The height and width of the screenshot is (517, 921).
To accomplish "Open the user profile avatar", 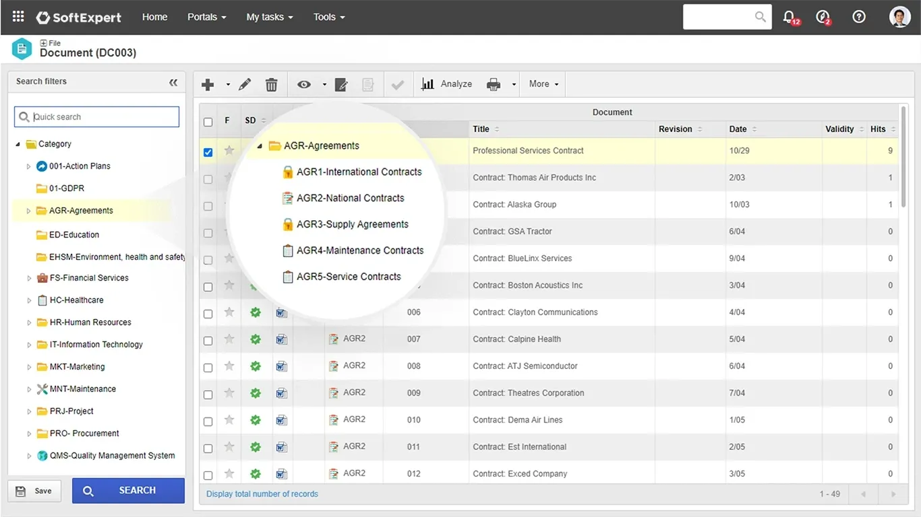I will point(900,17).
